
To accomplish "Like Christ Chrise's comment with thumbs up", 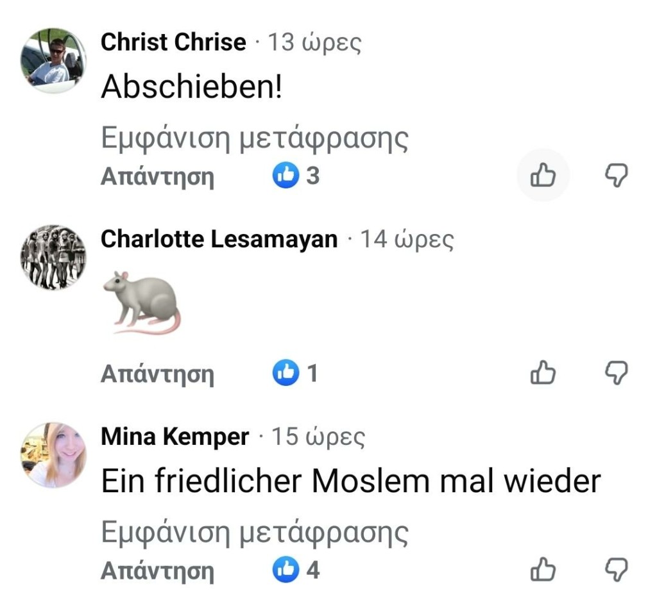I will tap(543, 175).
